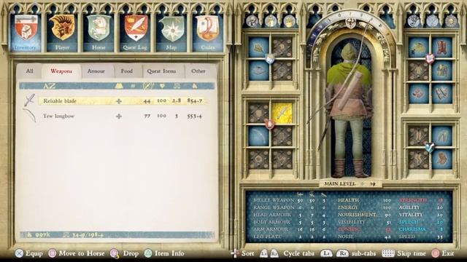Open the Quest Log tab
This screenshot has width=467, height=262.
[x=135, y=33]
